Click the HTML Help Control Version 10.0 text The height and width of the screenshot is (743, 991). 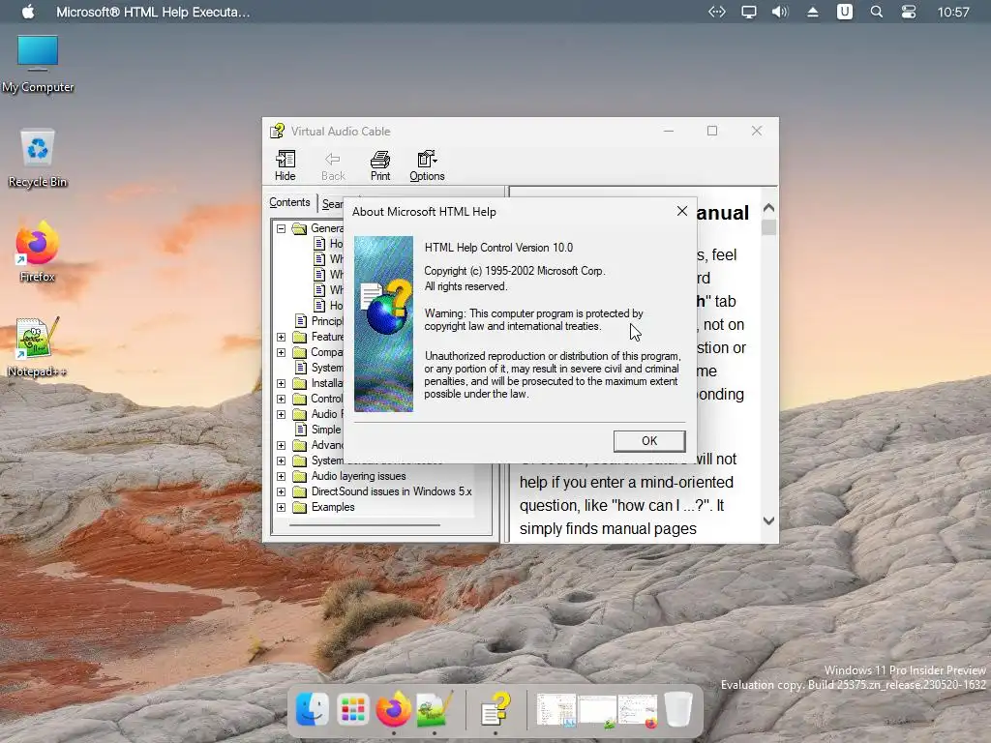click(498, 248)
